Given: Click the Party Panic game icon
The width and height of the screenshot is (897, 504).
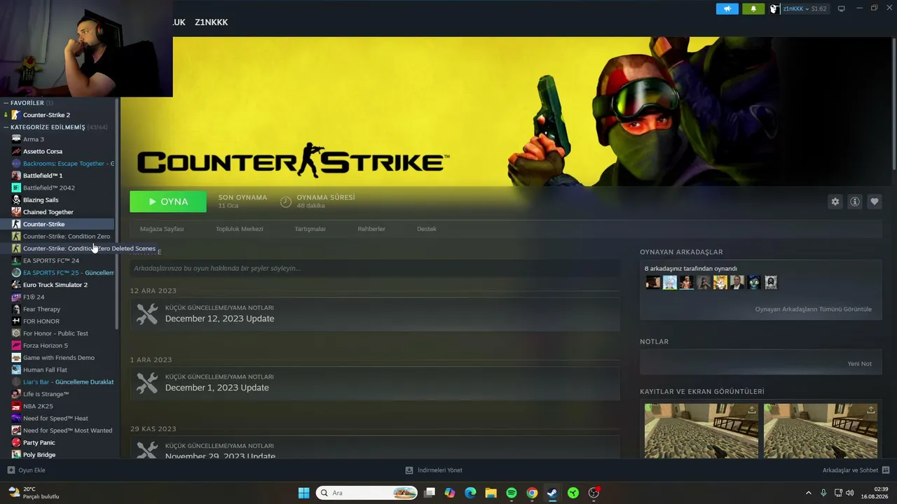Looking at the screenshot, I should tap(16, 442).
